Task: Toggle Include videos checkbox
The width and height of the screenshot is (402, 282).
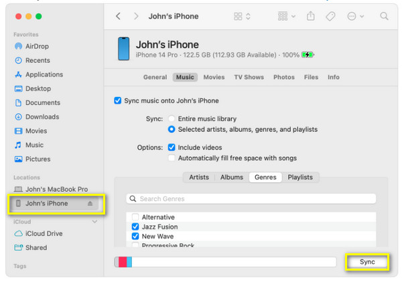Action: [172, 147]
